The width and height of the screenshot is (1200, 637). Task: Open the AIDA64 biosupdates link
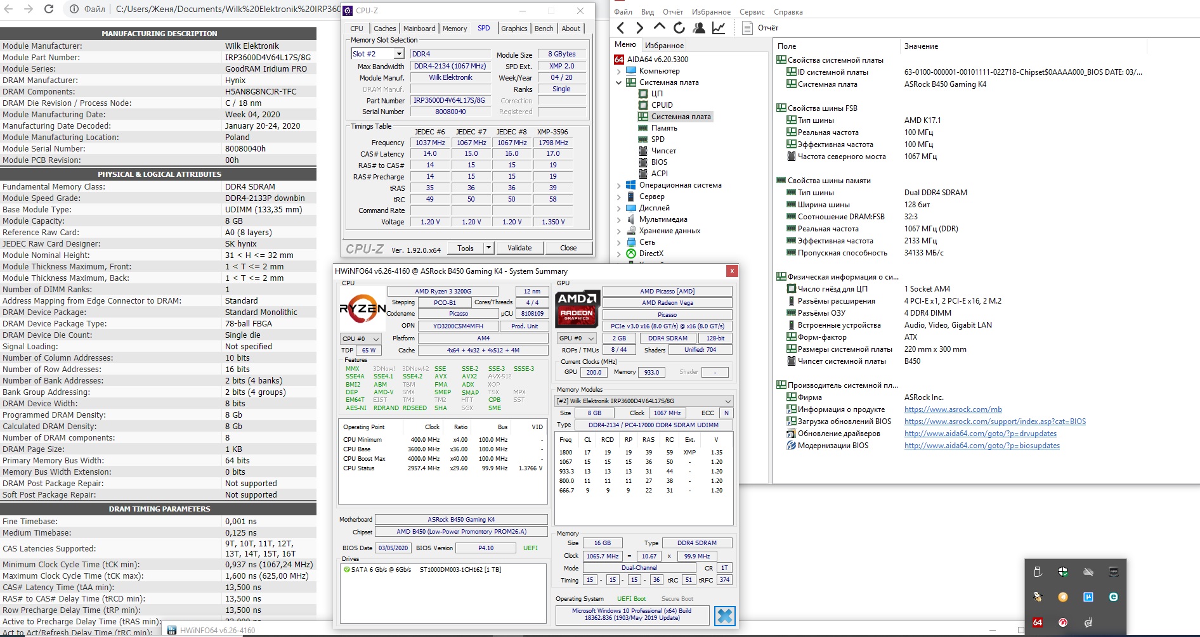982,446
